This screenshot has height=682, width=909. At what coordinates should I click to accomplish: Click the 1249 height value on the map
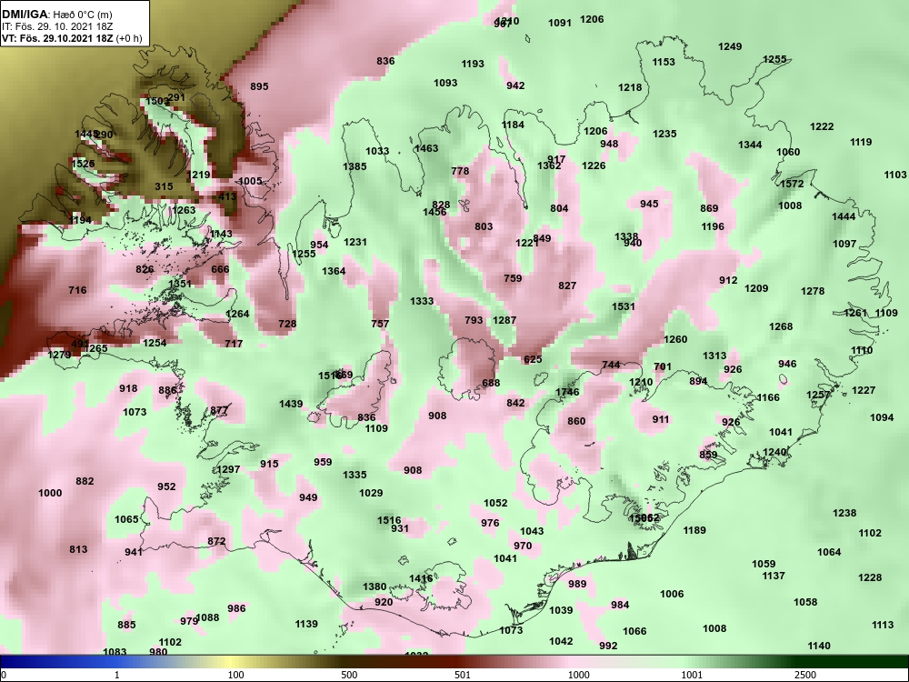[730, 46]
